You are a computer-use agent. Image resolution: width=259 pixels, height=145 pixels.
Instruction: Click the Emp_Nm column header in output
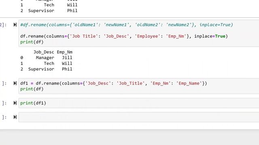tap(65, 52)
